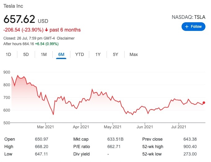Screen dimensions: 211x162
Task: Switch to the 1M chart tab
Action: (44, 54)
